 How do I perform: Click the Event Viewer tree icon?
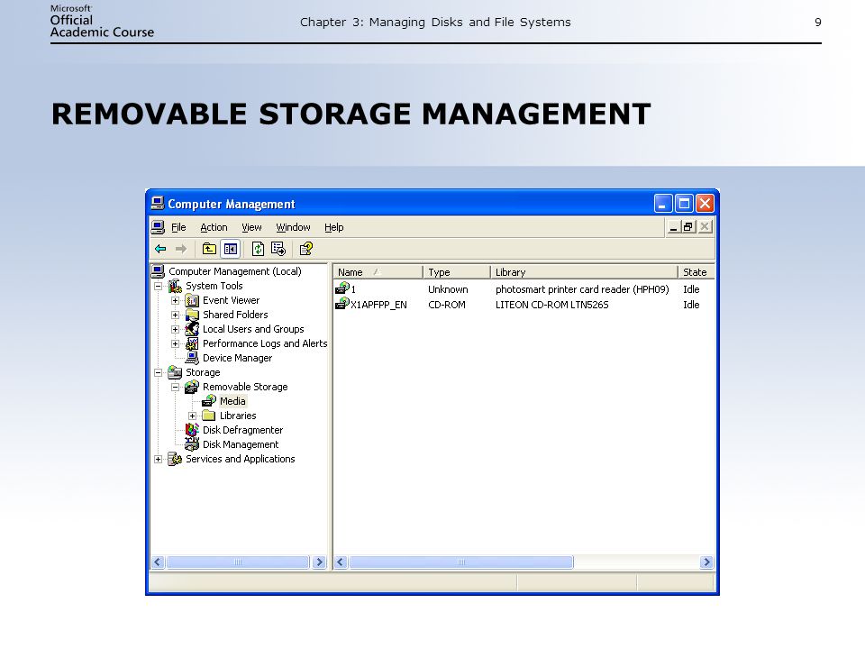tap(192, 301)
